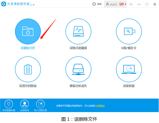Open the hamburger menu in title bar
The width and height of the screenshot is (159, 123).
131,4
